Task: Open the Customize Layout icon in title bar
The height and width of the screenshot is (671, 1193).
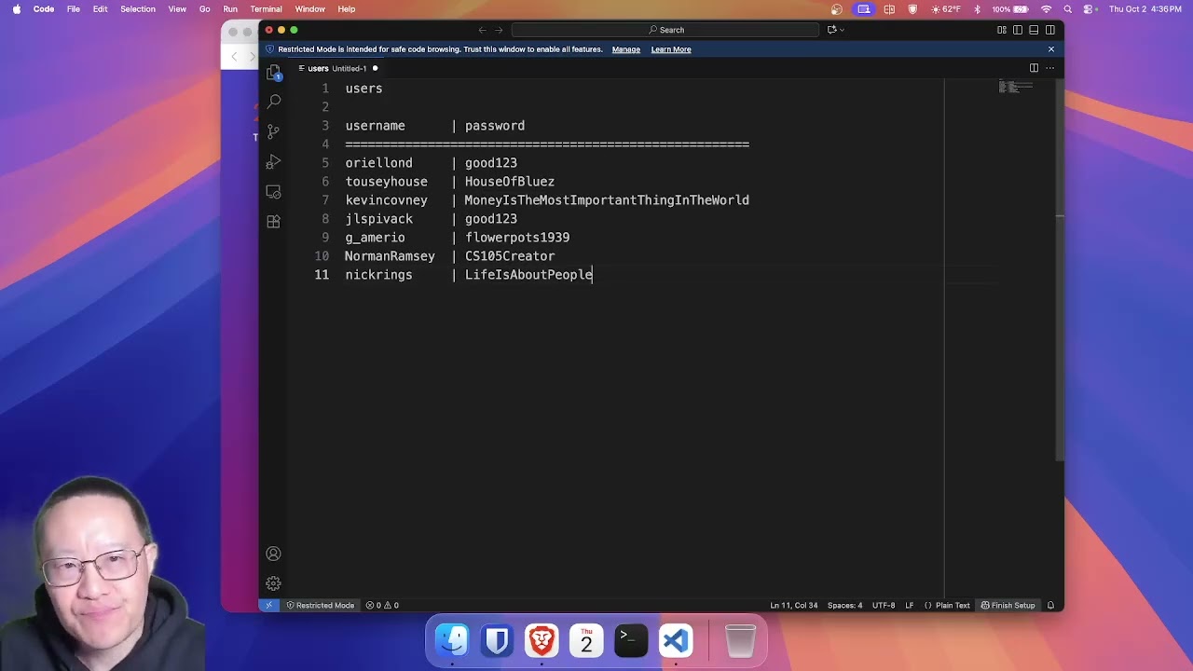Action: pos(1002,30)
